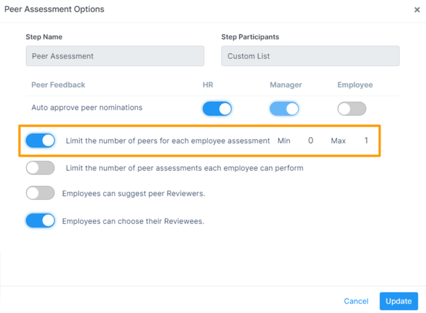Close the Peer Assessment Options dialog
Image resolution: width=426 pixels, height=313 pixels.
[417, 10]
